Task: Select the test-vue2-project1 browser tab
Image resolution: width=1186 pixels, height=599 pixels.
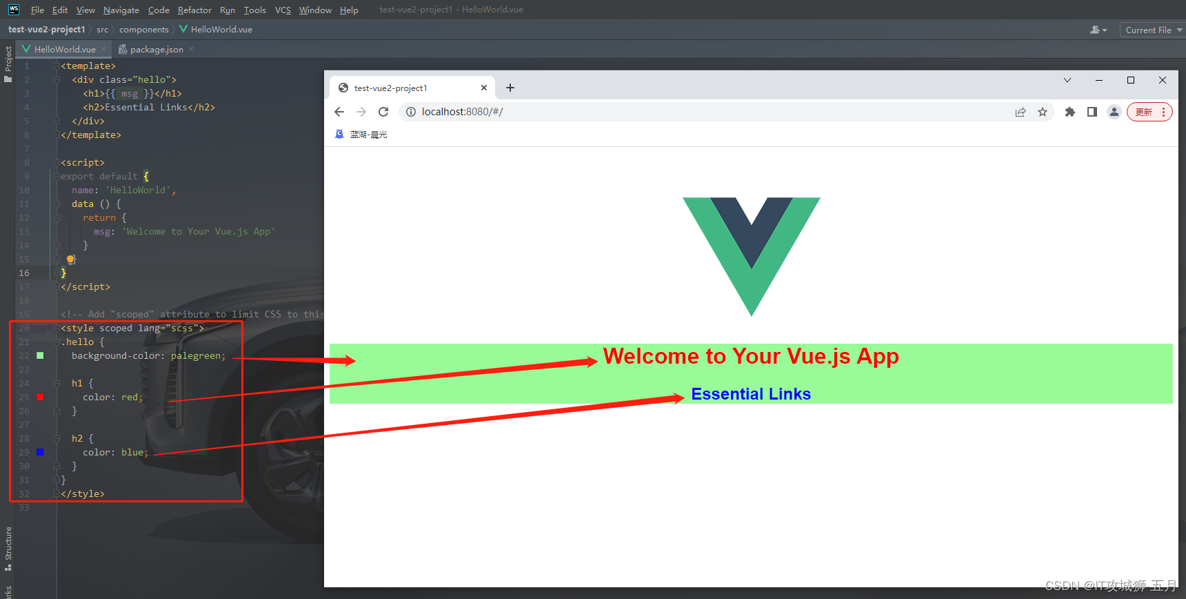Action: pyautogui.click(x=412, y=88)
